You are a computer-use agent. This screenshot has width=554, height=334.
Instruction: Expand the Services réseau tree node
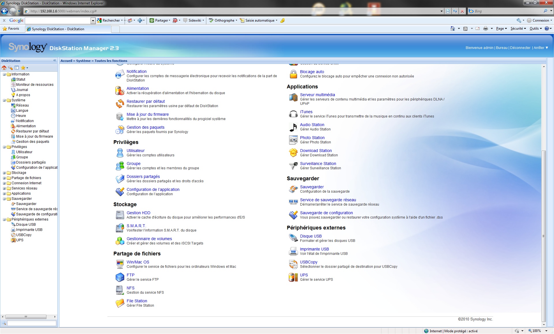(4, 188)
